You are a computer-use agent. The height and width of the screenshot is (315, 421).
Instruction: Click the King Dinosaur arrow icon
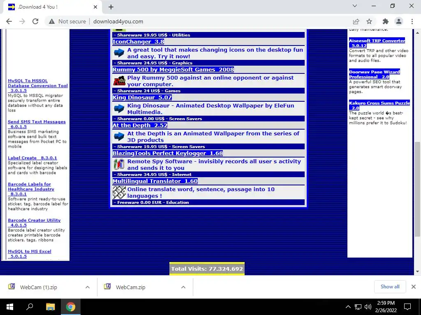pyautogui.click(x=119, y=108)
